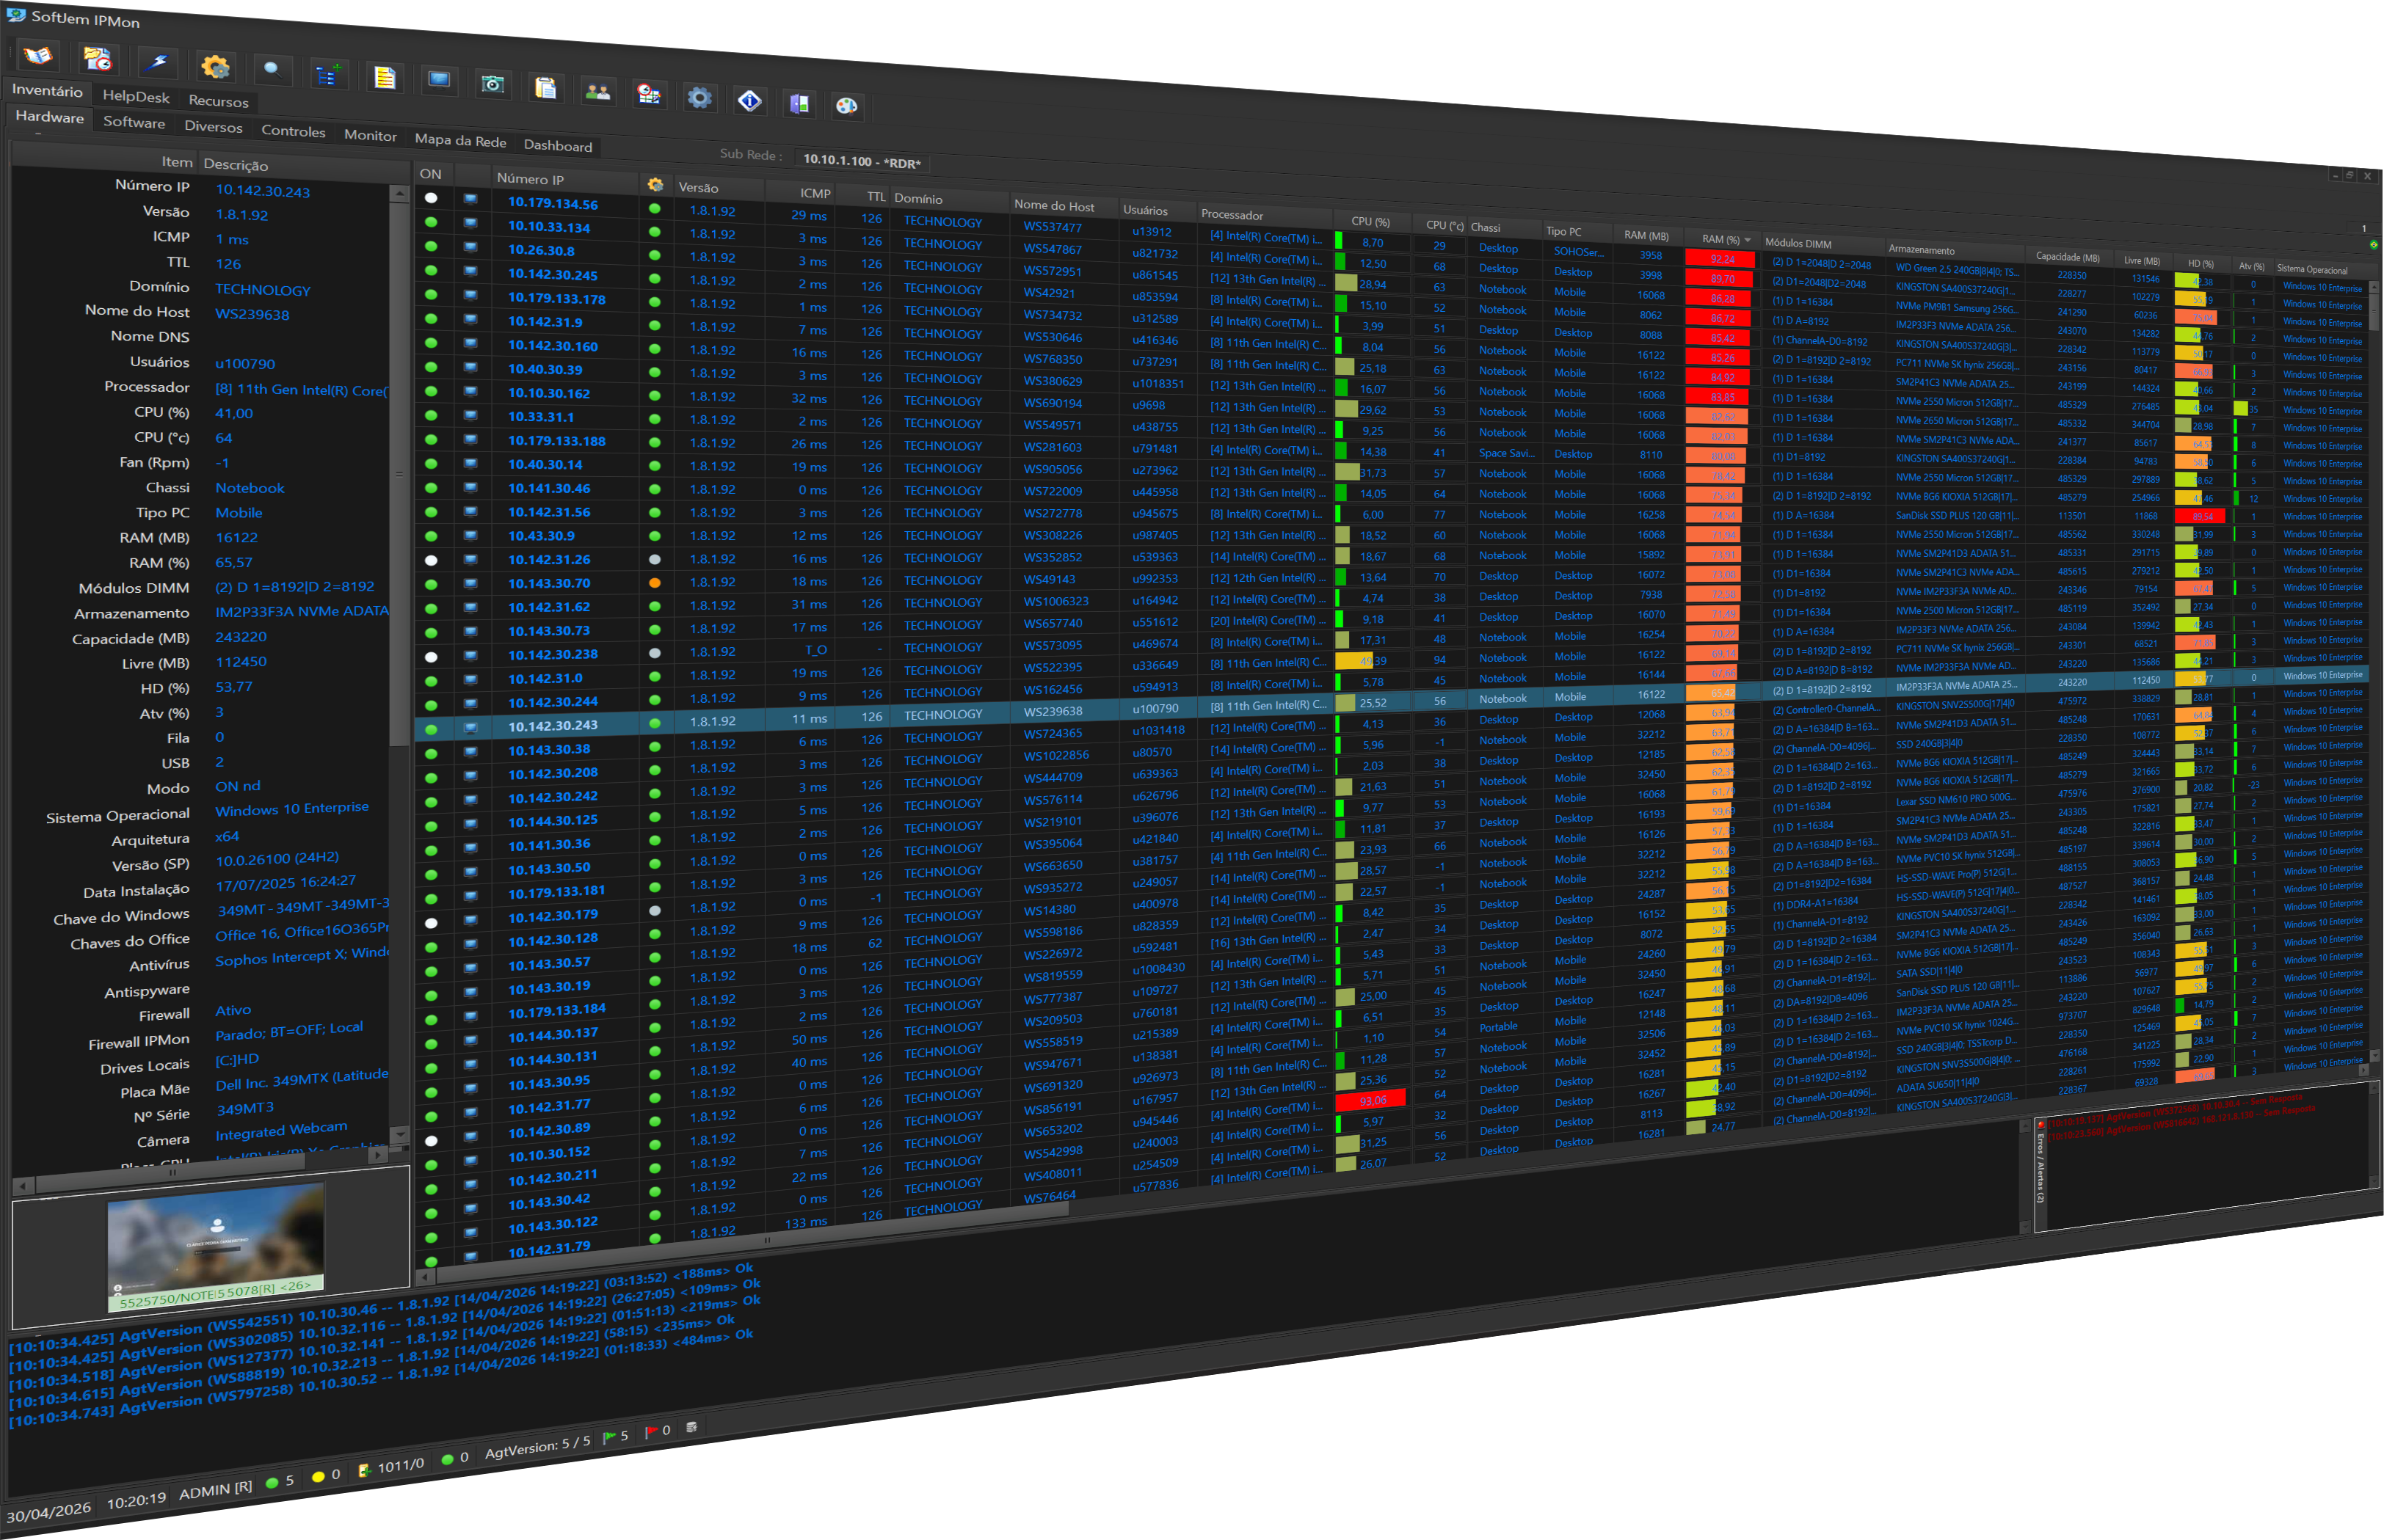The image size is (2384, 1540).
Task: Click the details panel scroll-down arrow
Action: click(399, 1134)
